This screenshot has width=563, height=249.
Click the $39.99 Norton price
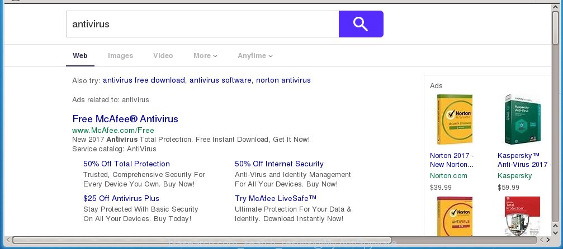click(x=441, y=187)
